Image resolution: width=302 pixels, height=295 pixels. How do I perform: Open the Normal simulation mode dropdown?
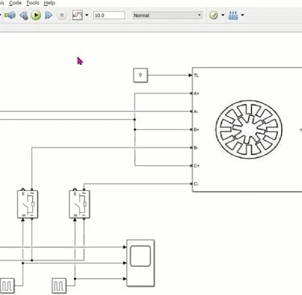point(168,15)
